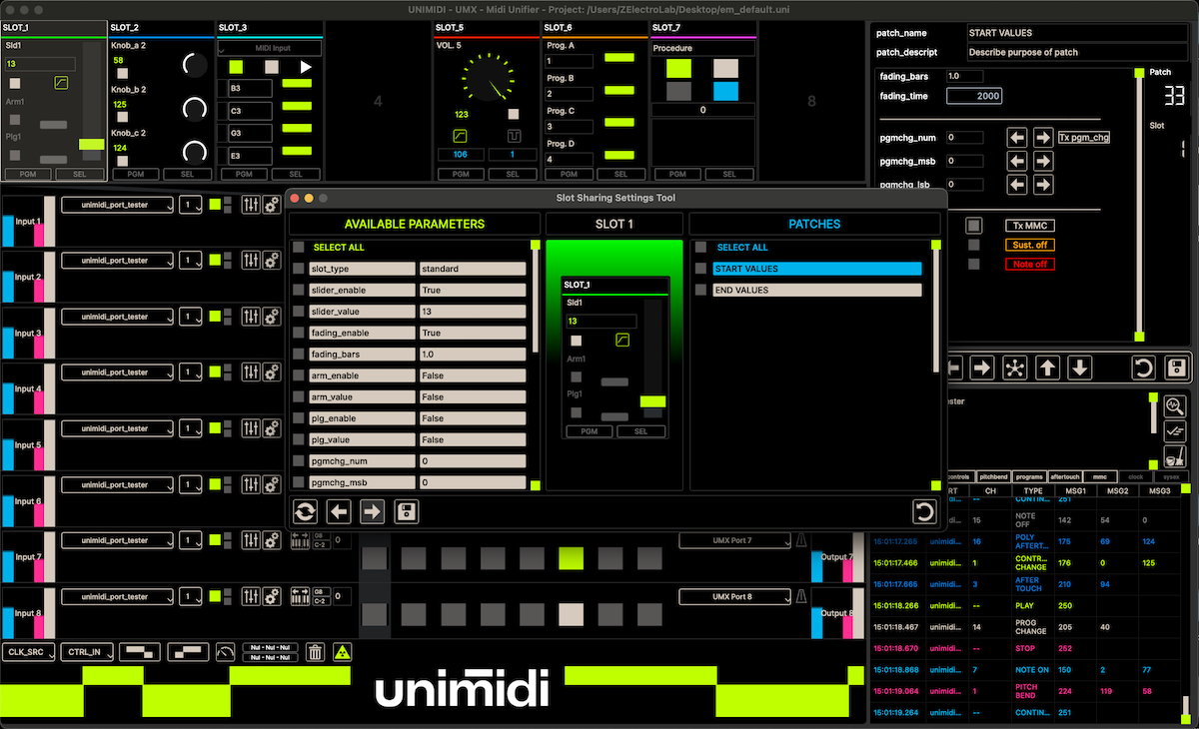Click the VOL. 5 knob in SLOT_5
Image resolution: width=1199 pixels, height=729 pixels.
pyautogui.click(x=489, y=79)
